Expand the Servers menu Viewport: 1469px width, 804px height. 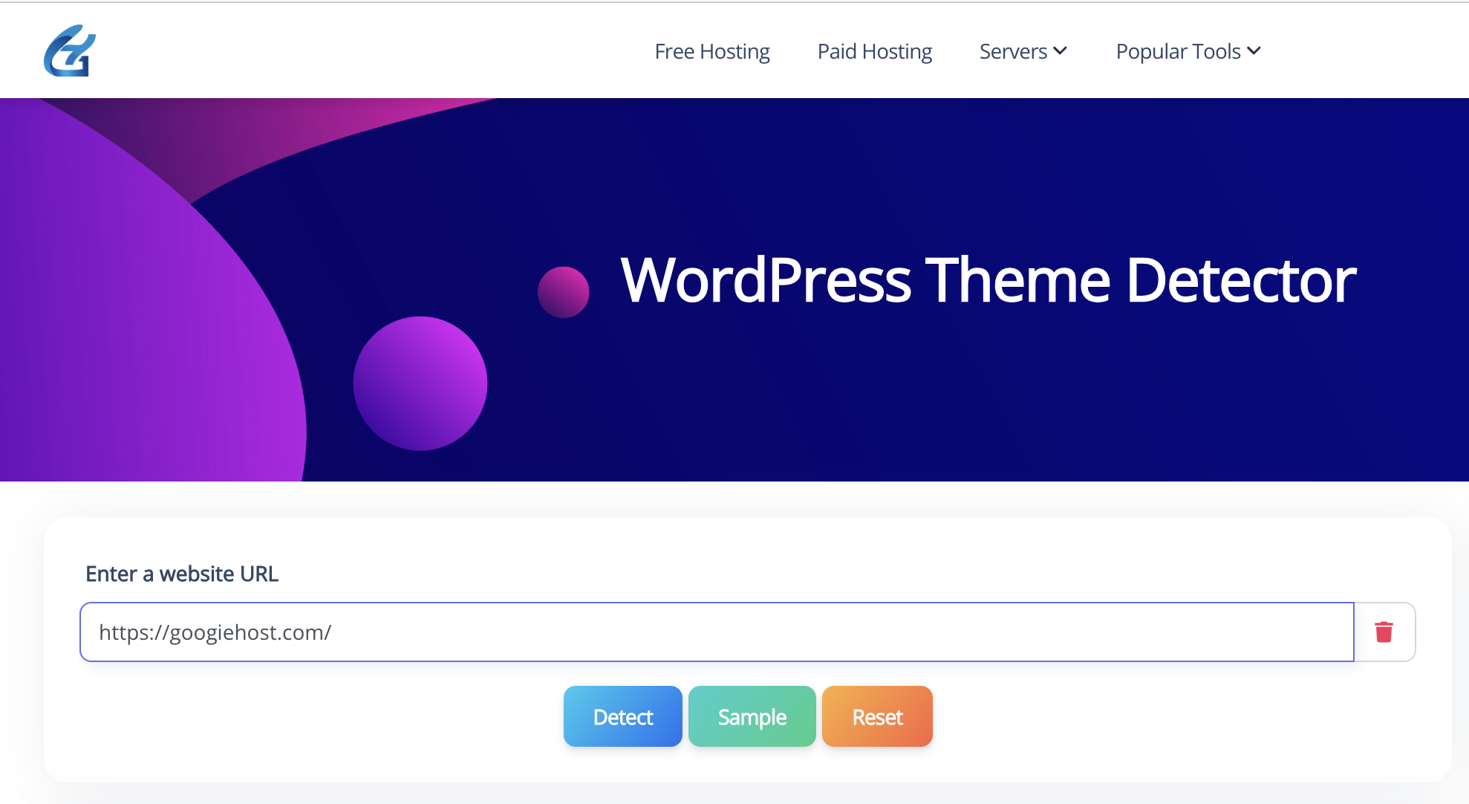(x=1013, y=51)
